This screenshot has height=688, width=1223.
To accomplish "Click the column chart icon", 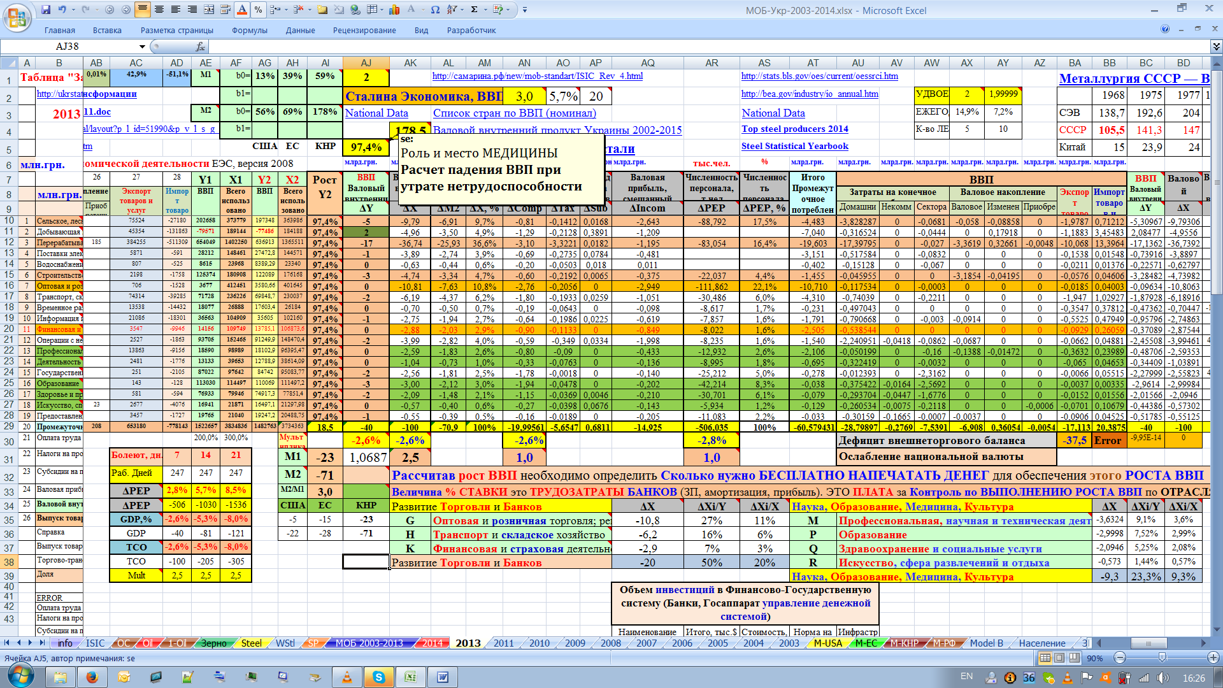I will pos(394,10).
